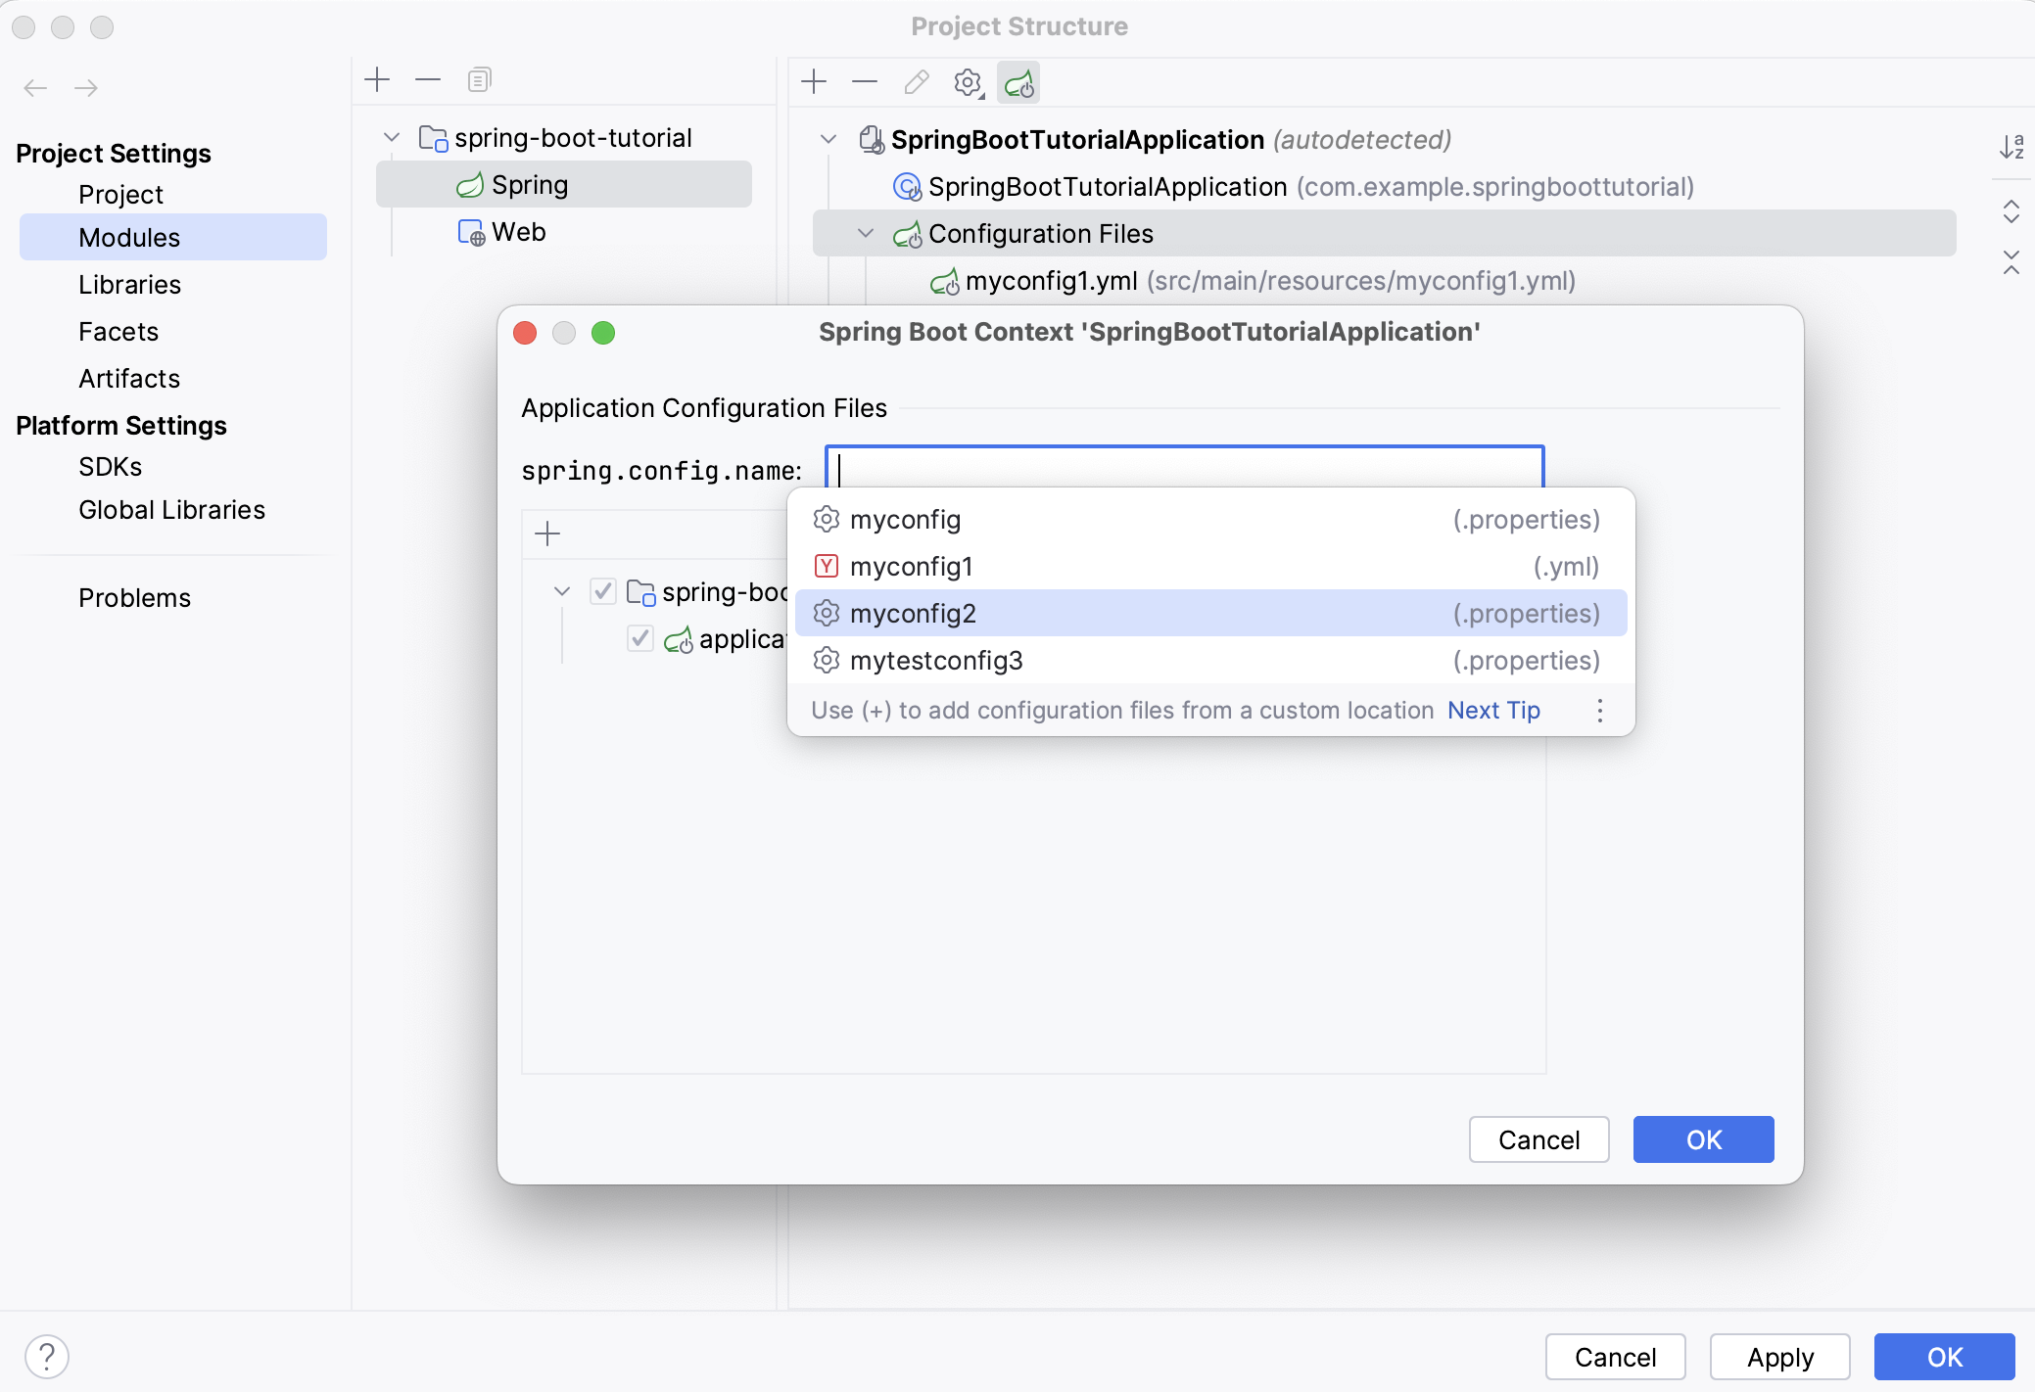Select Modules from Project Settings menu
This screenshot has height=1392, width=2035.
coord(126,236)
